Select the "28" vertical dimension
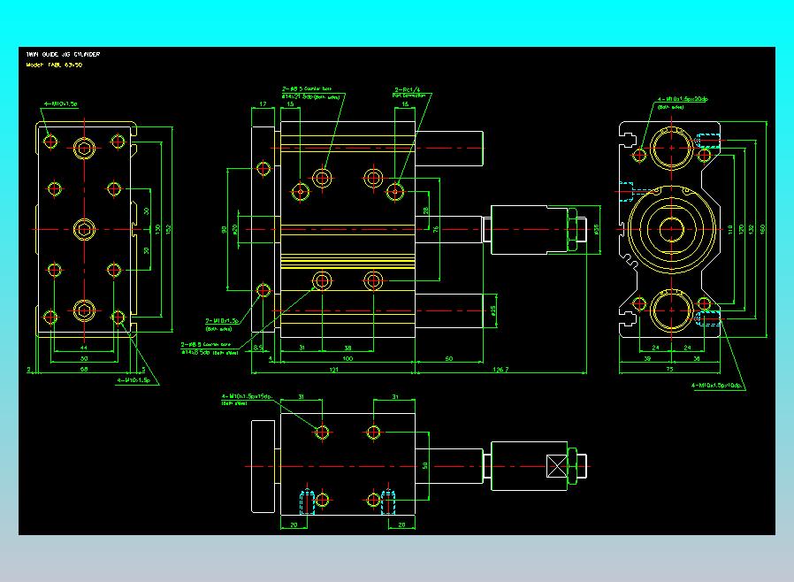The image size is (794, 582). [x=426, y=211]
